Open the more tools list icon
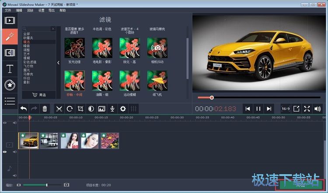 [10, 101]
